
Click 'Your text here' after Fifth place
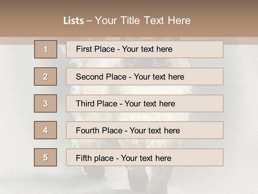click(146, 158)
